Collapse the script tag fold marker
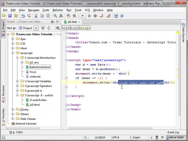188x141 pixels. (66, 60)
